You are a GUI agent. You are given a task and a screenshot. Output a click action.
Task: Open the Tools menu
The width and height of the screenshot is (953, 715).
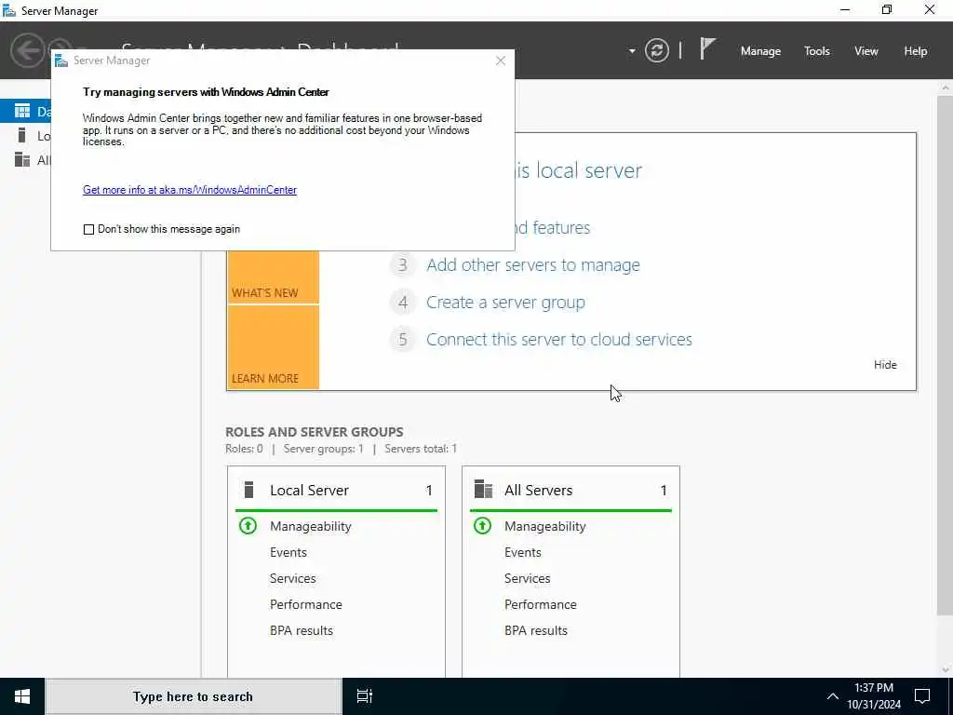pos(816,51)
